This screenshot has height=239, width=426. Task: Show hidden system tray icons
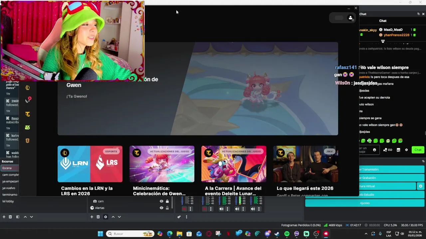[366, 234]
